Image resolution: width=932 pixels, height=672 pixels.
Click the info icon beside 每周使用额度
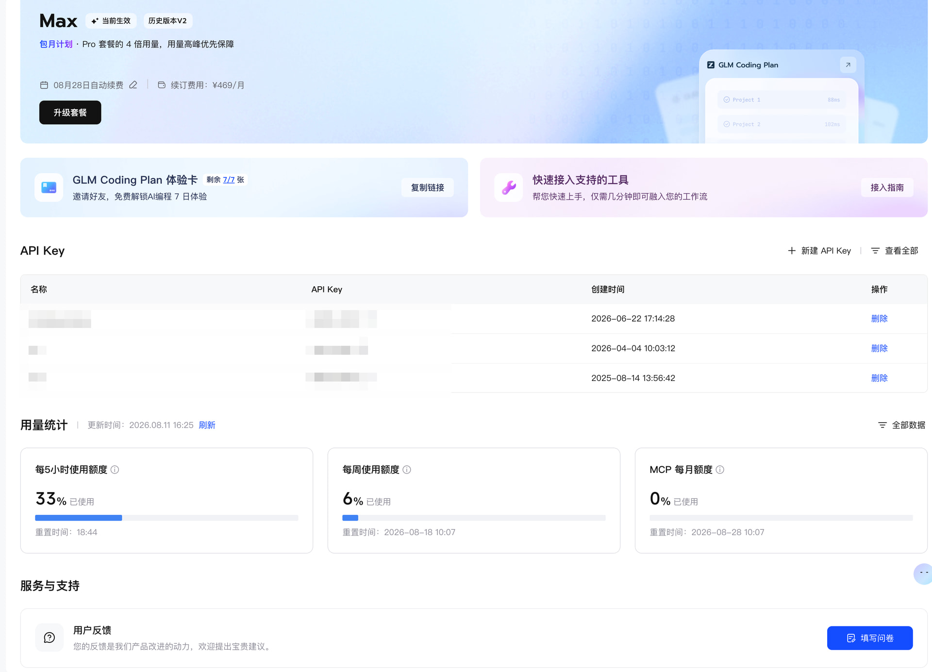407,470
